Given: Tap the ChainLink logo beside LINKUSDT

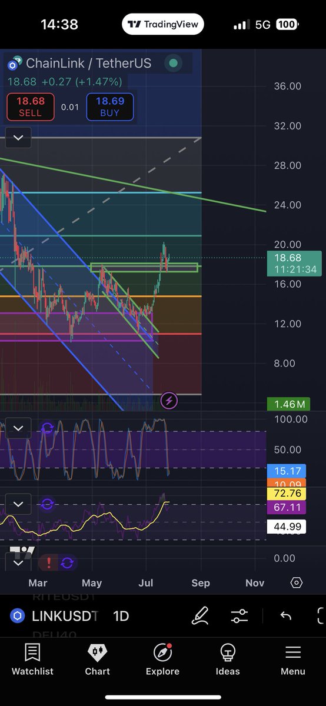Looking at the screenshot, I should point(18,616).
